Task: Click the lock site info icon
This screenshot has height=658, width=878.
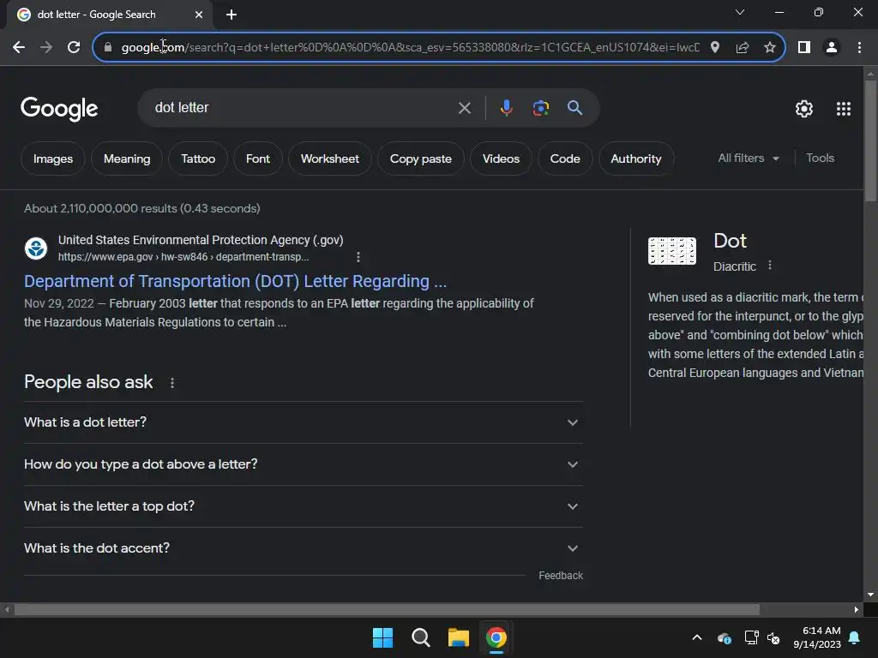Action: point(107,48)
